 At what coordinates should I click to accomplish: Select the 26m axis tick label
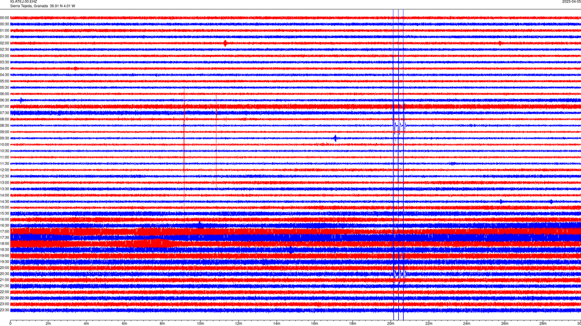[x=505, y=324]
